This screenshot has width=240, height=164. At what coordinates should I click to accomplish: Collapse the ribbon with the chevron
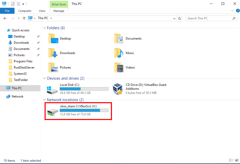232,11
